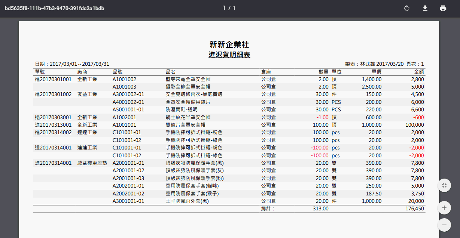460x238 pixels.
Task: Click return number 退20170314001
Action: click(x=53, y=148)
